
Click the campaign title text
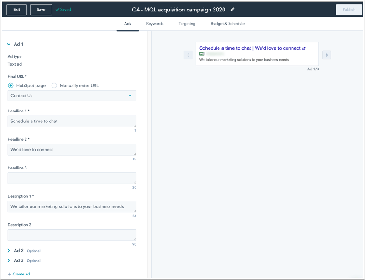tap(178, 10)
